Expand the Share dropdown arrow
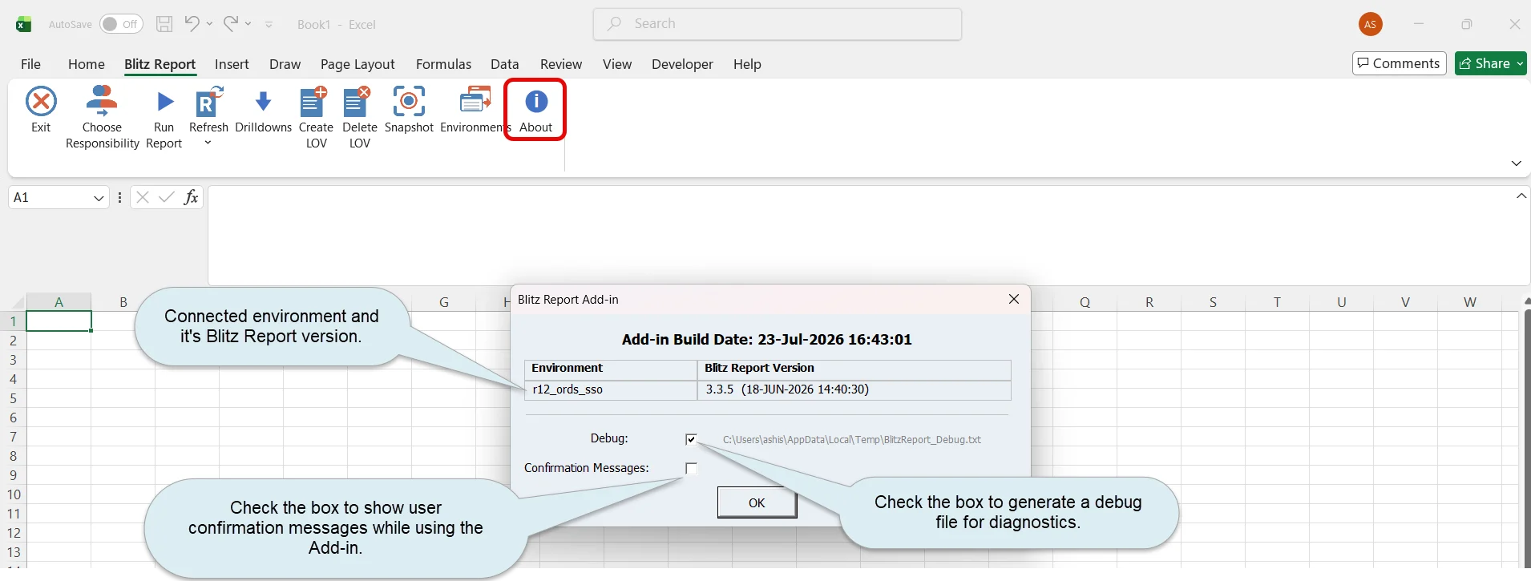The height and width of the screenshot is (581, 1531). coord(1520,64)
